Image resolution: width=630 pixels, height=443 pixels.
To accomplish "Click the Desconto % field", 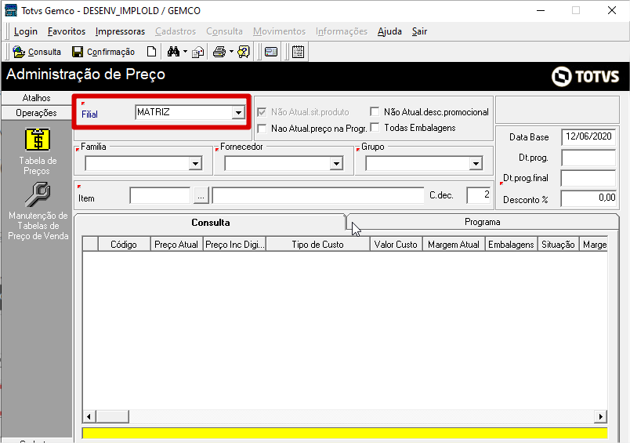I will pyautogui.click(x=588, y=198).
